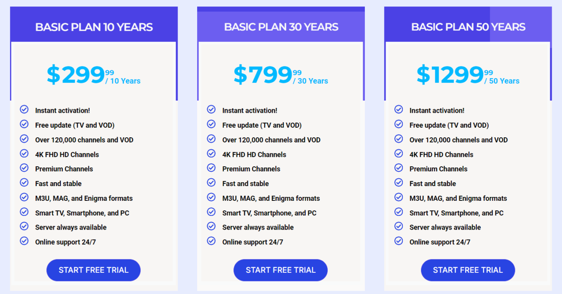
Task: Click checkmark next to Server always available in 30 Years plan
Action: click(211, 226)
